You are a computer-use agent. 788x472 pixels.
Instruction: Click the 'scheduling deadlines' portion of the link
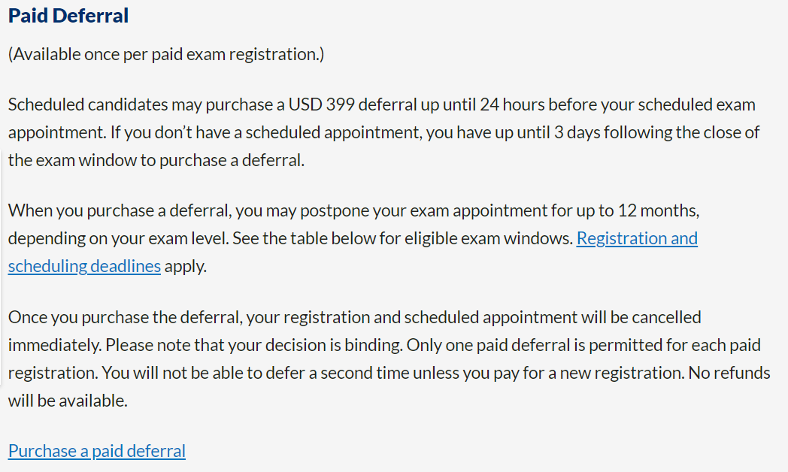(84, 266)
